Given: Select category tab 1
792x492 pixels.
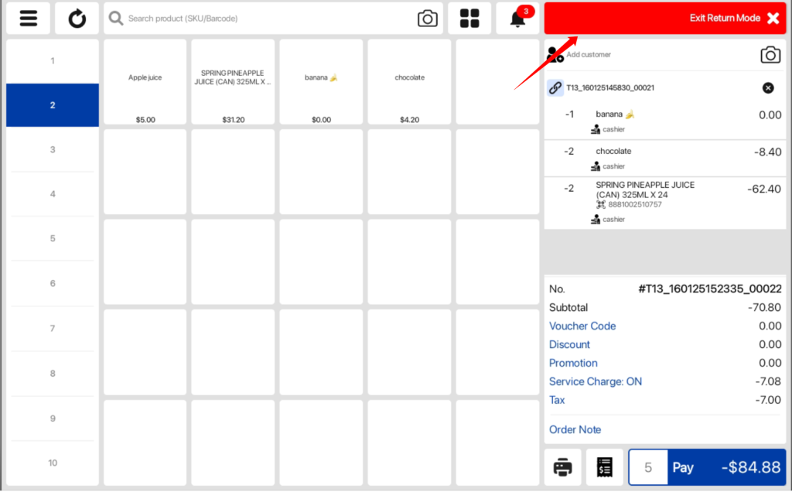Looking at the screenshot, I should (53, 60).
